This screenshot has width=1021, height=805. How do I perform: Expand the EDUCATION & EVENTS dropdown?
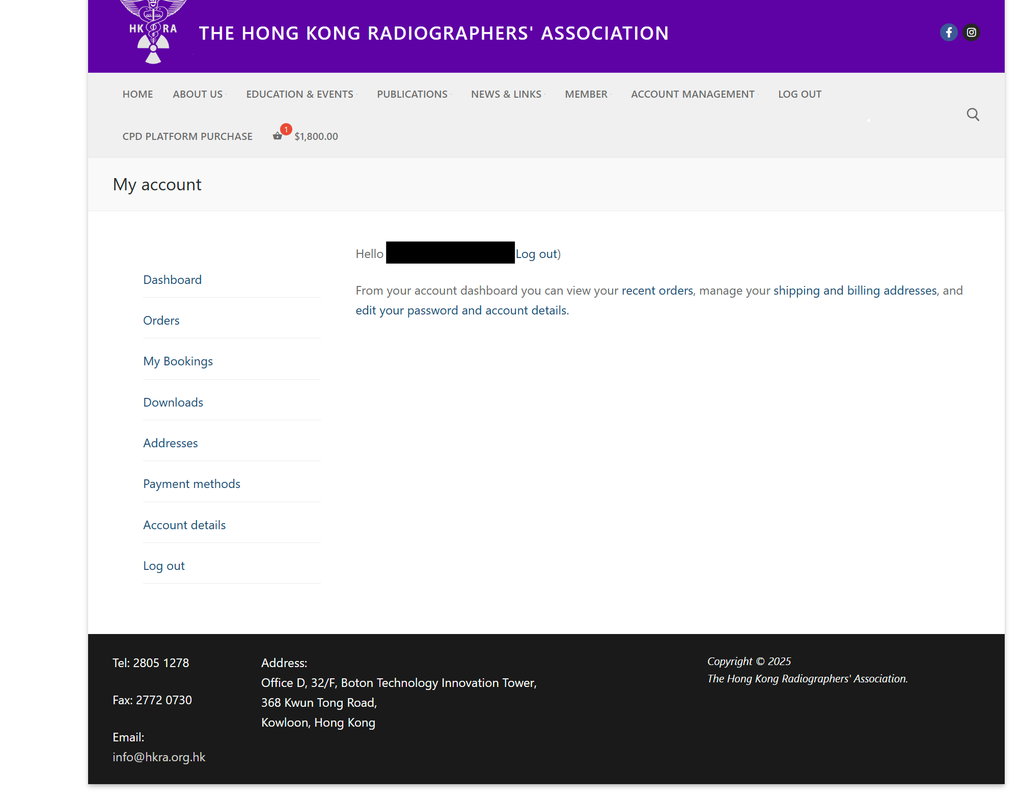(299, 94)
